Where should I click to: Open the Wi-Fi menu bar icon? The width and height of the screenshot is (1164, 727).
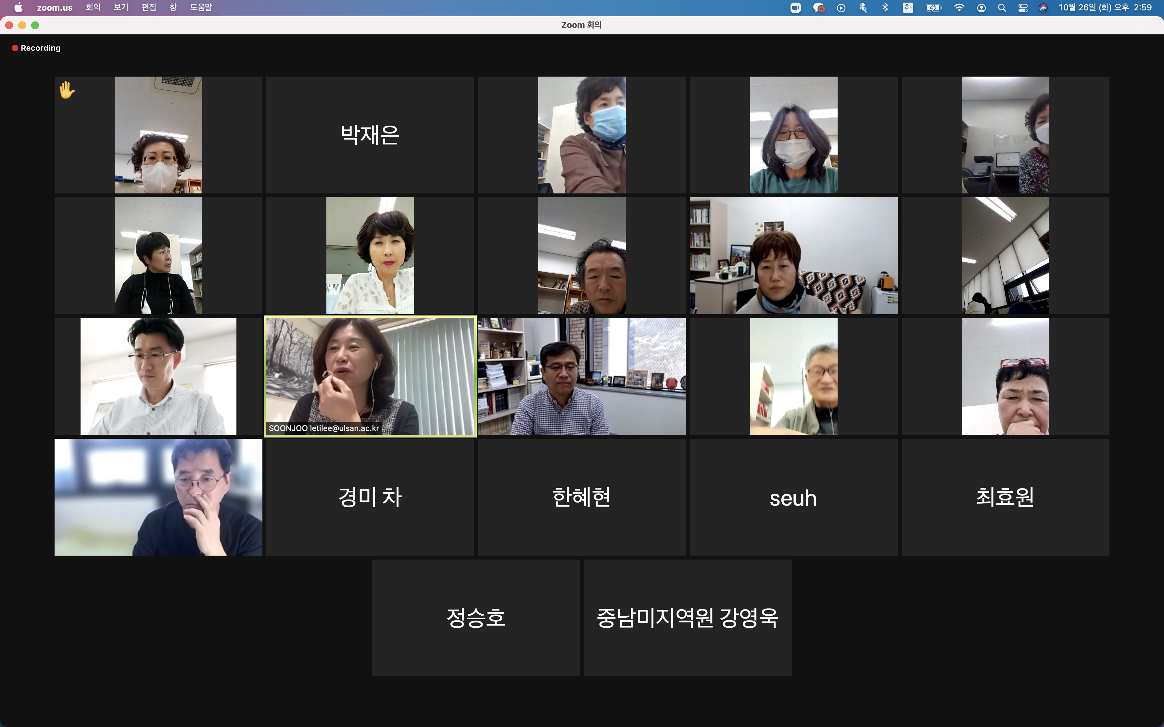tap(959, 8)
